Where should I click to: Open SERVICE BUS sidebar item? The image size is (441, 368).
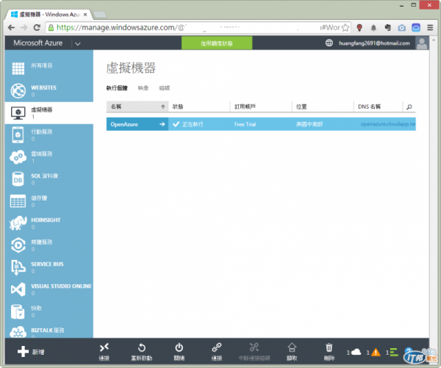(x=49, y=267)
